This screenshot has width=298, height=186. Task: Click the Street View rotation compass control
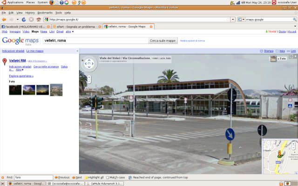tap(89, 63)
